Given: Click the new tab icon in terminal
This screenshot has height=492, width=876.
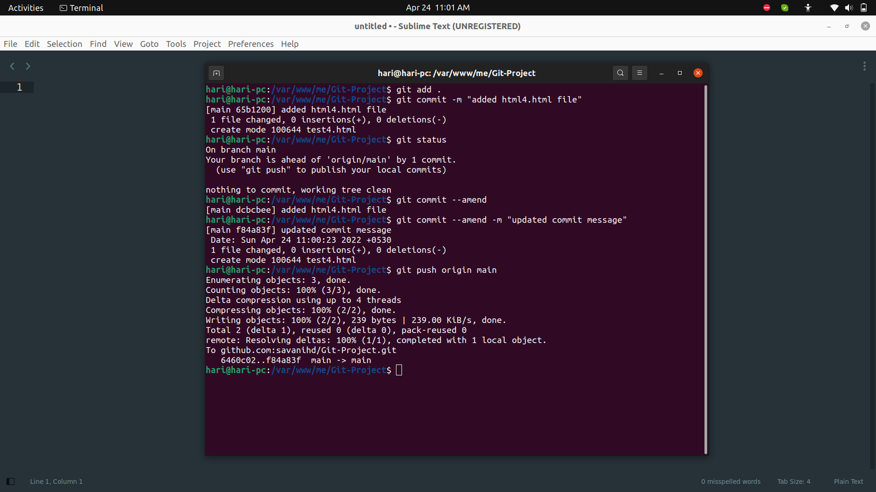Looking at the screenshot, I should pyautogui.click(x=216, y=73).
